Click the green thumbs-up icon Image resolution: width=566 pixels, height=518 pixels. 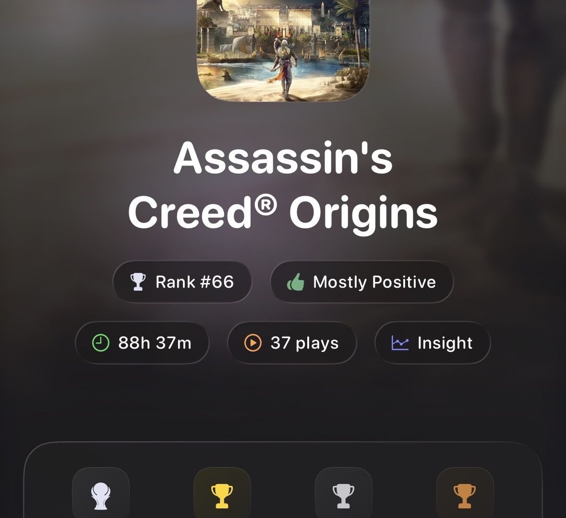tap(295, 282)
